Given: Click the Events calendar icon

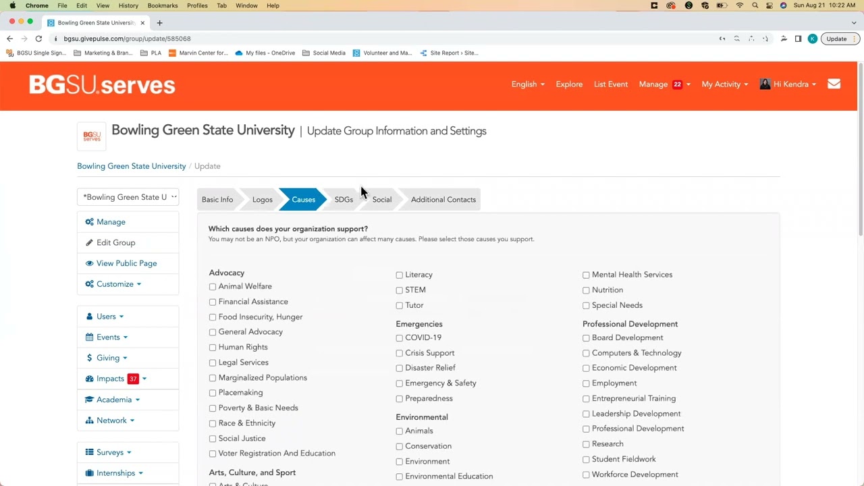Looking at the screenshot, I should [x=90, y=337].
